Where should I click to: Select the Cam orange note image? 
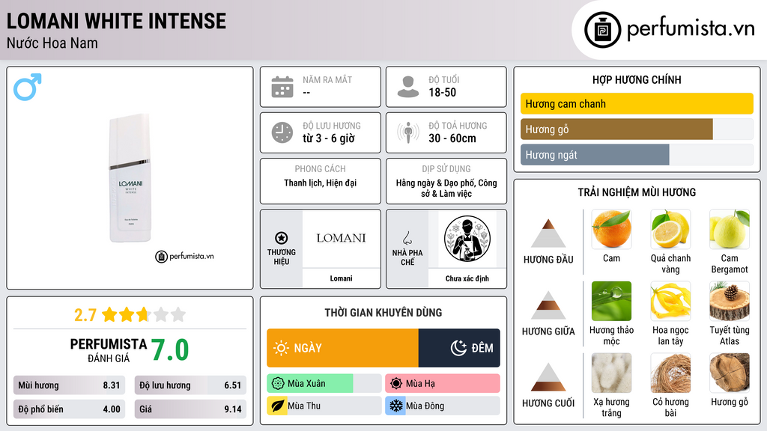tap(611, 229)
